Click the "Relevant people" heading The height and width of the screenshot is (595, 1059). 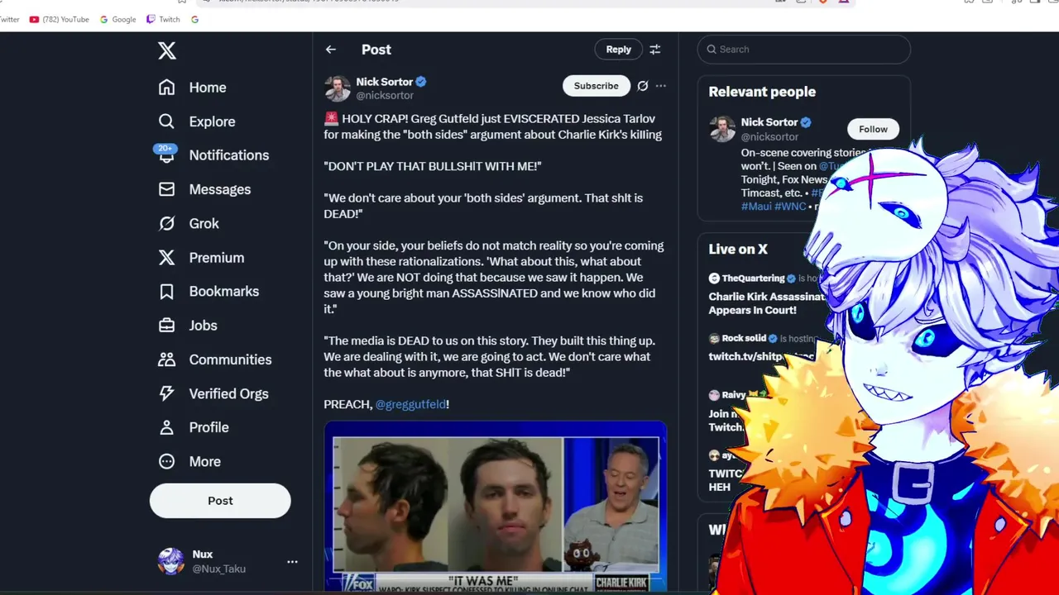tap(762, 92)
